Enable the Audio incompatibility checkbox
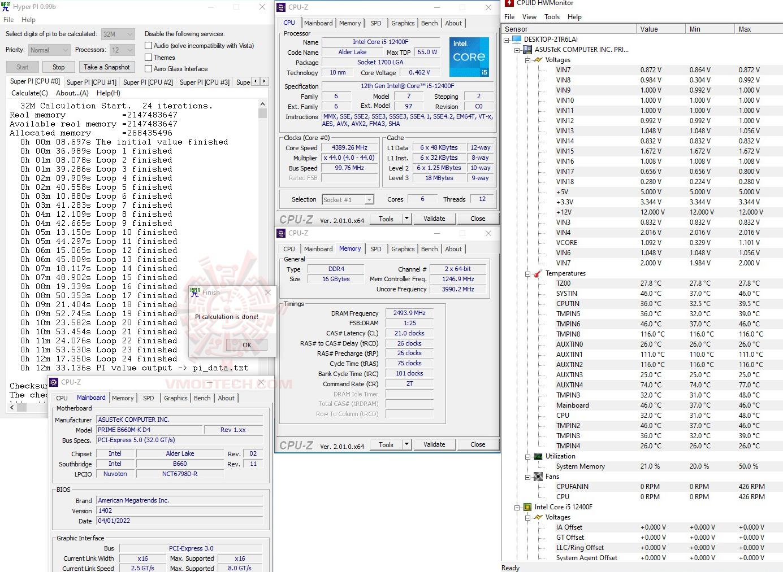Screen dimensions: 783x572 point(148,46)
